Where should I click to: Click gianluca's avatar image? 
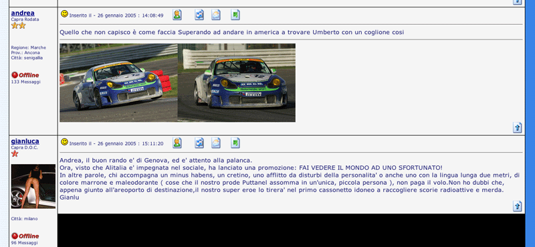pyautogui.click(x=33, y=186)
